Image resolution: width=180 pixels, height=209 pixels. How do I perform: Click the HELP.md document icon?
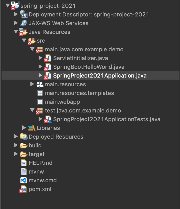coord(24,163)
